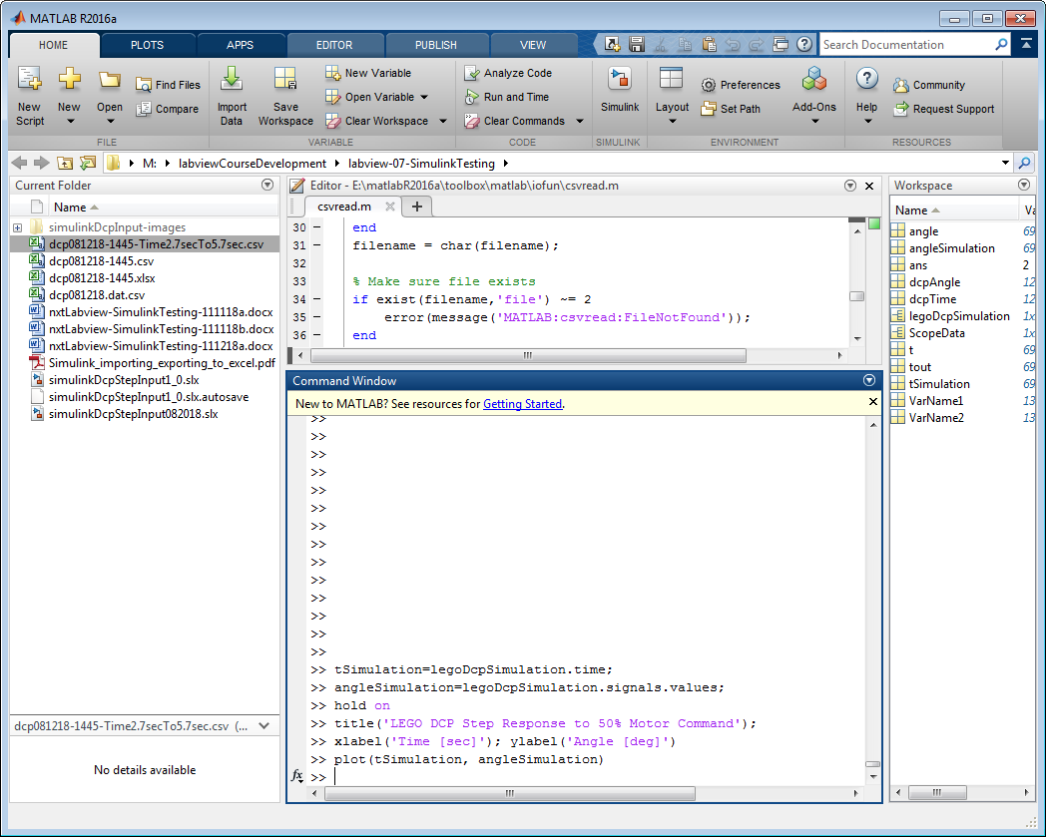Select Simulink_importing_exporting_to_excel.pdf
Viewport: 1046px width, 837px height.
pyautogui.click(x=162, y=363)
